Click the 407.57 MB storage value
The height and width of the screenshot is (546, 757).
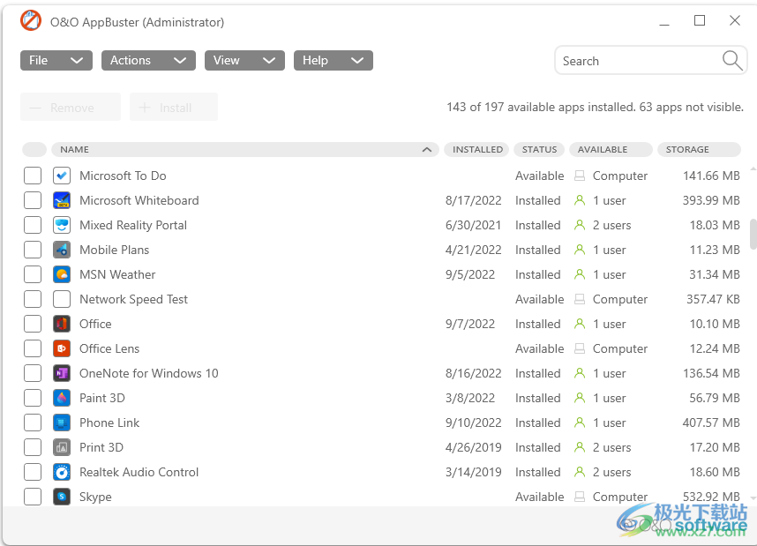[711, 423]
